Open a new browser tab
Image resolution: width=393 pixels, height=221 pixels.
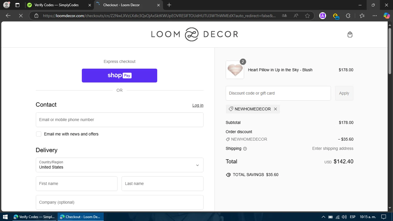pyautogui.click(x=169, y=5)
